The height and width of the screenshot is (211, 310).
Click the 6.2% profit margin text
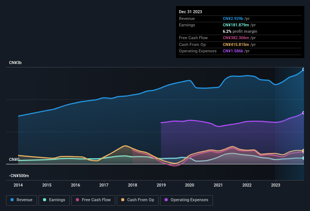[240, 31]
